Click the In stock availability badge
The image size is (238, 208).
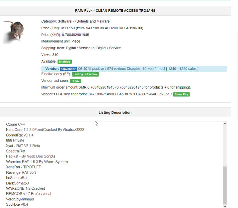pyautogui.click(x=64, y=62)
